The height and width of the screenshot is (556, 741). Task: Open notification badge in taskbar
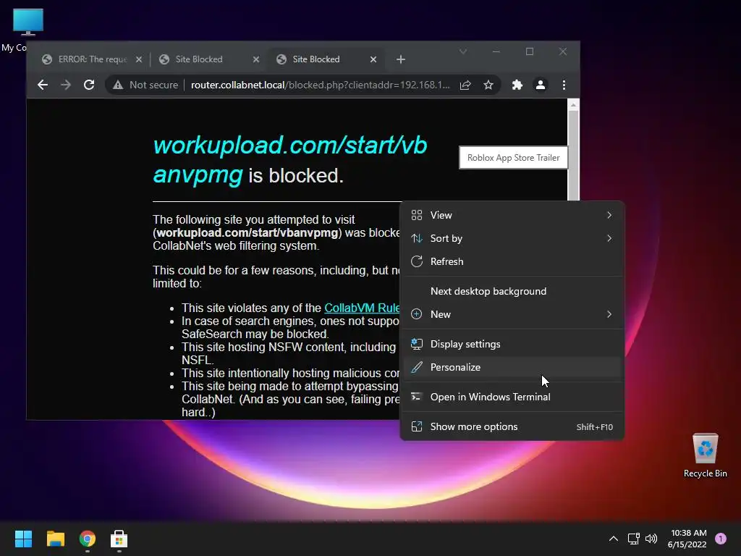pyautogui.click(x=721, y=539)
